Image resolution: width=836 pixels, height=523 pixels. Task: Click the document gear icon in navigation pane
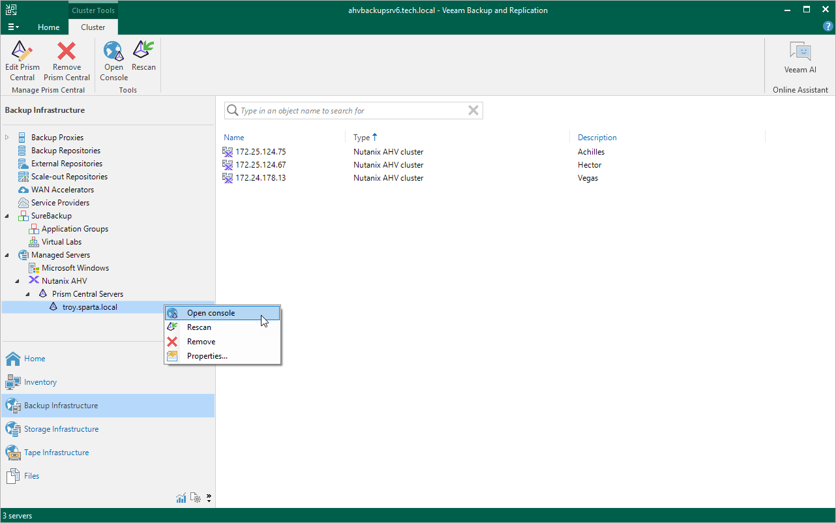(x=196, y=498)
